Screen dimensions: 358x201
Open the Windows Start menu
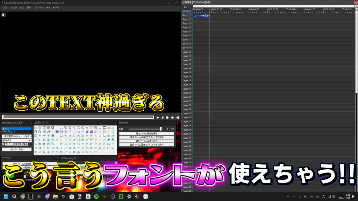(6, 196)
